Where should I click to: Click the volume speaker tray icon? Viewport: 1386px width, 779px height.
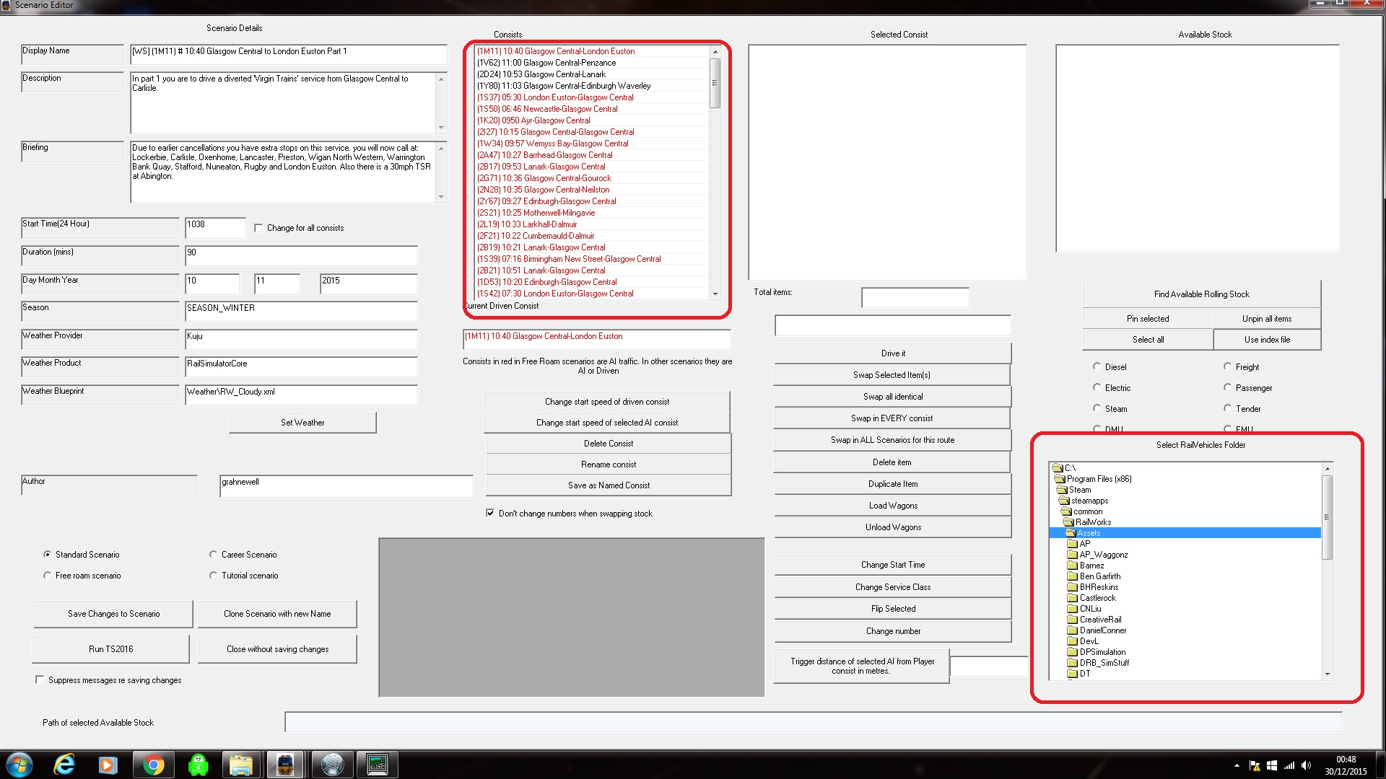(1306, 766)
